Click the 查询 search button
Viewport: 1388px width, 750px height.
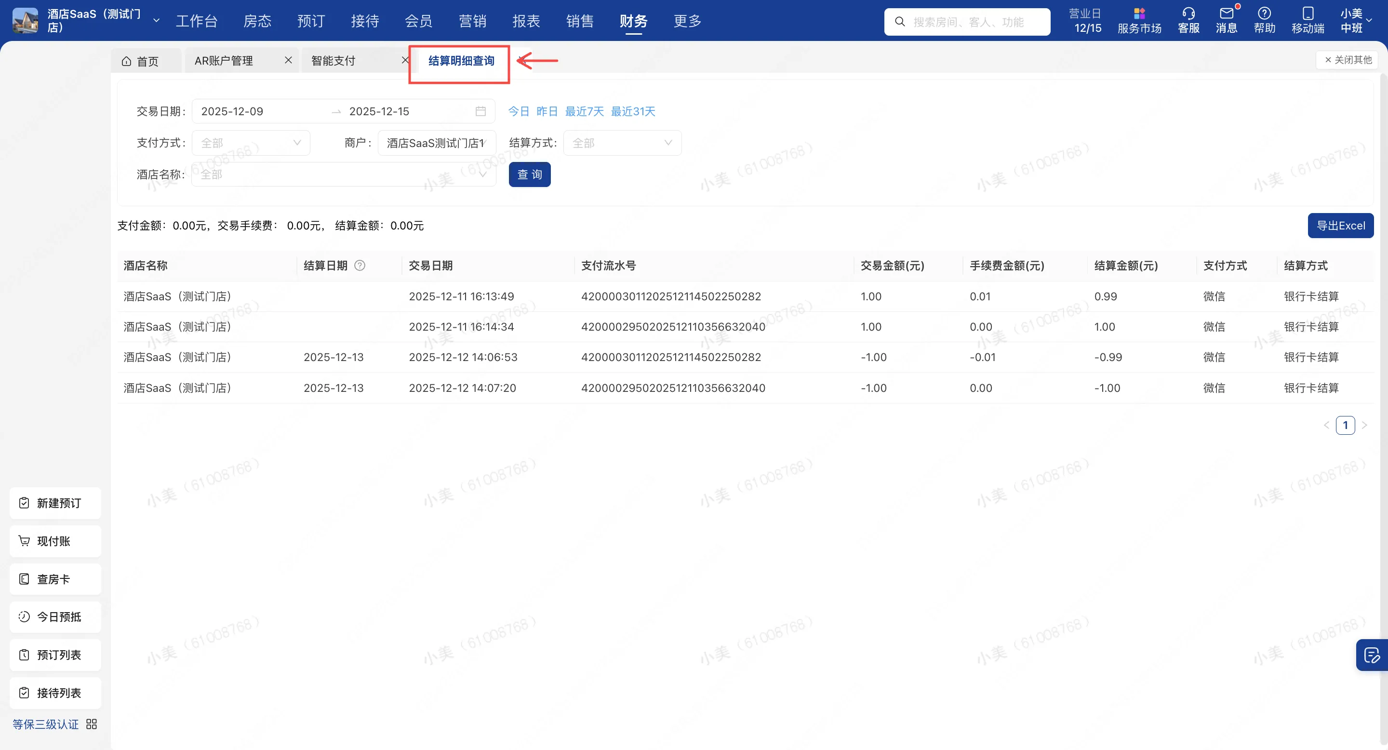click(529, 174)
